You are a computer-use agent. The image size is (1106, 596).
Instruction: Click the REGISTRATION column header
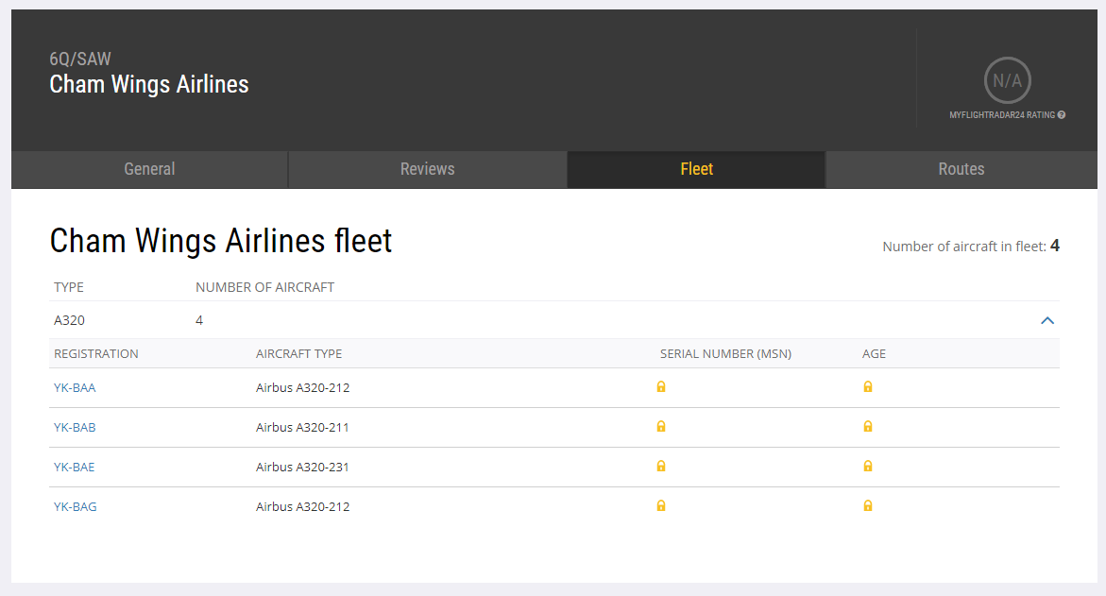(x=96, y=353)
